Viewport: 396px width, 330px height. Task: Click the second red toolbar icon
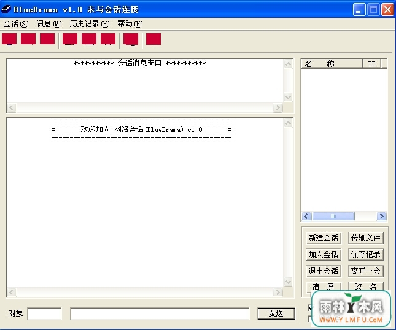click(28, 39)
